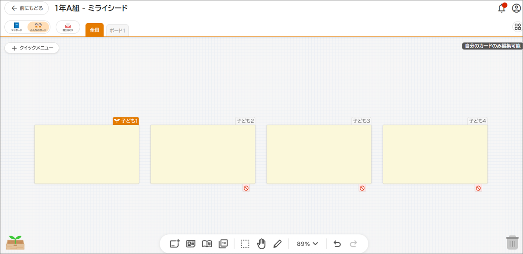Open the notification bell

(502, 8)
